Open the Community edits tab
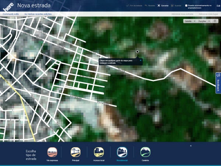This screenshot has height=166, width=221. [11, 14]
